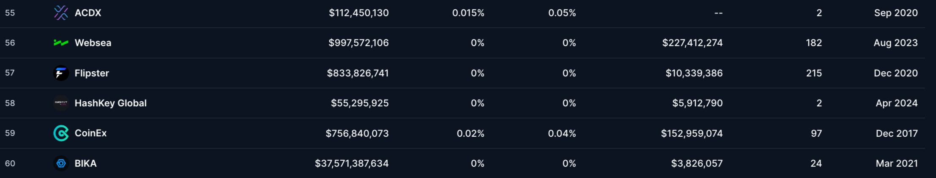Open the Flipster exchange name link
The height and width of the screenshot is (178, 936).
pyautogui.click(x=92, y=73)
